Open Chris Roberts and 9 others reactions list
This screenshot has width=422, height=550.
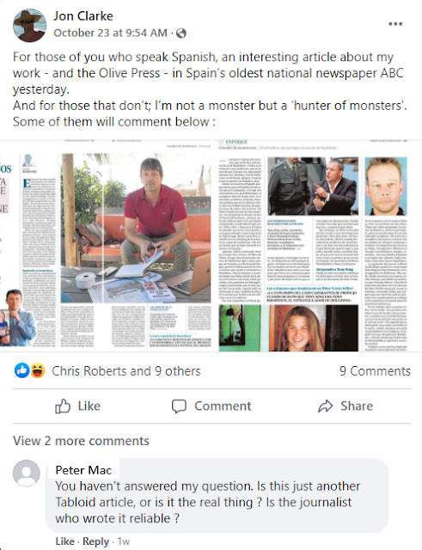126,370
